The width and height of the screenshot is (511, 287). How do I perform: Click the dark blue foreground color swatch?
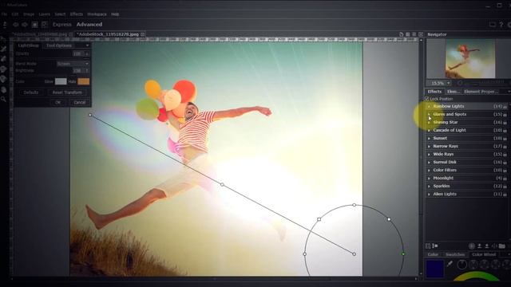click(x=434, y=269)
